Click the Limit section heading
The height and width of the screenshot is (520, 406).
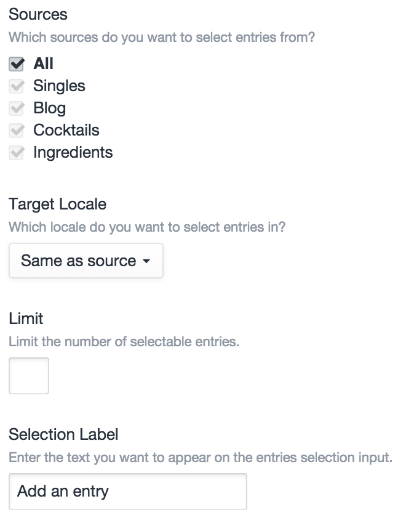(26, 319)
